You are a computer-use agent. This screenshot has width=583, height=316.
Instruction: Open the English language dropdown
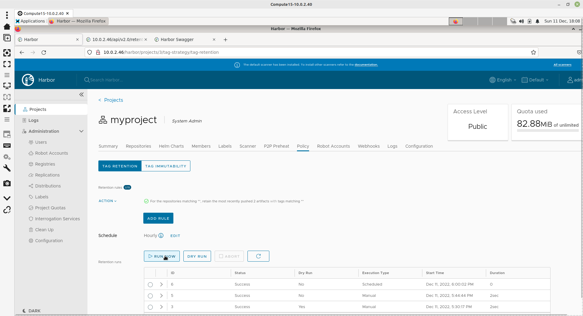(503, 80)
